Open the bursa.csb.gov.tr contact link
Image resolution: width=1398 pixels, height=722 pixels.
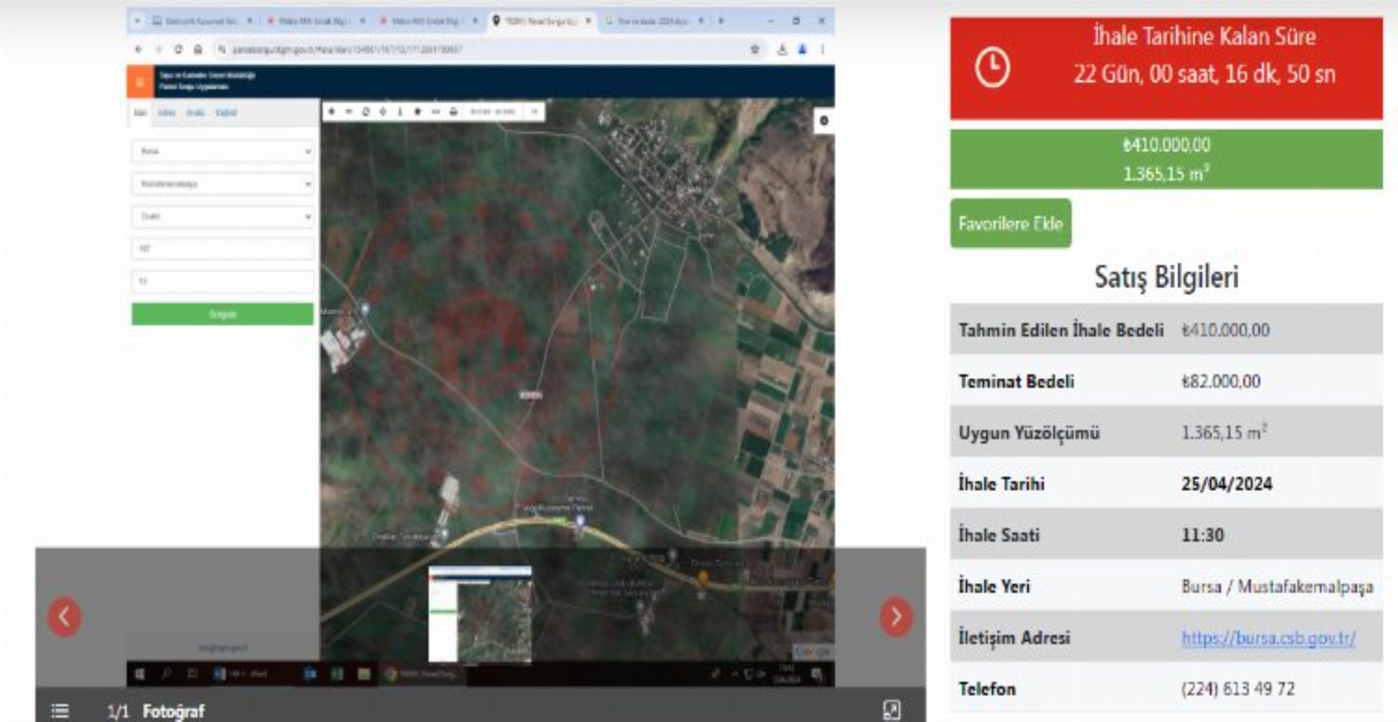pyautogui.click(x=1268, y=638)
